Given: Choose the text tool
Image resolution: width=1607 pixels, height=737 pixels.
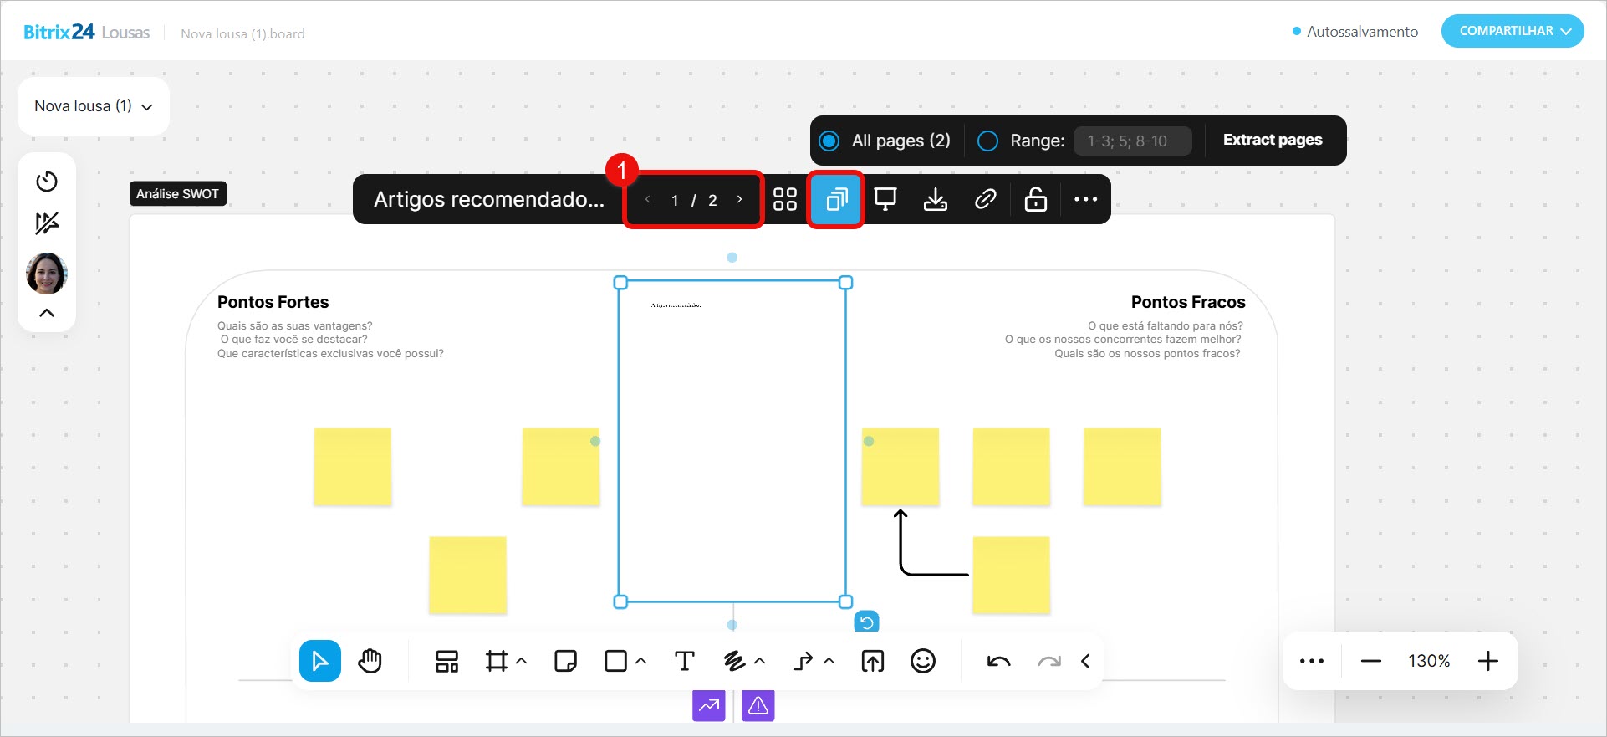Looking at the screenshot, I should coord(684,661).
